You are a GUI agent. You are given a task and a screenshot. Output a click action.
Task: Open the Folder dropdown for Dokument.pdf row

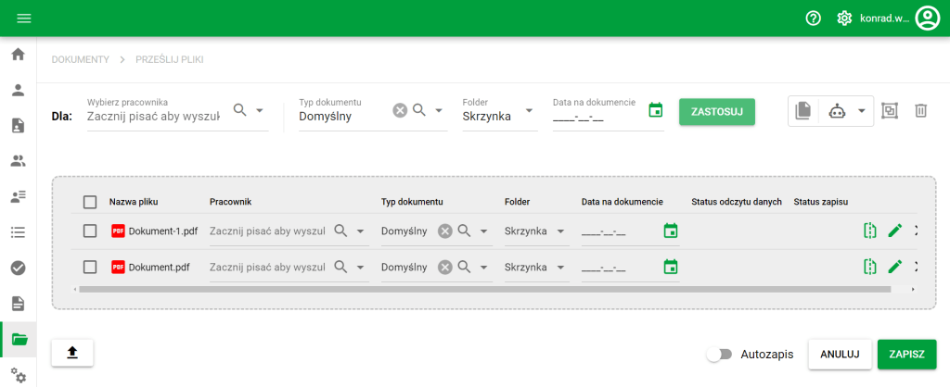pos(560,267)
